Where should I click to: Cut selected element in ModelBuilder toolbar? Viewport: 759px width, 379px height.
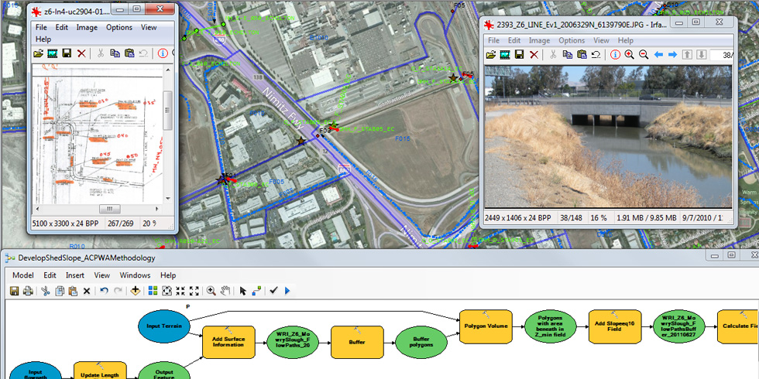point(45,291)
